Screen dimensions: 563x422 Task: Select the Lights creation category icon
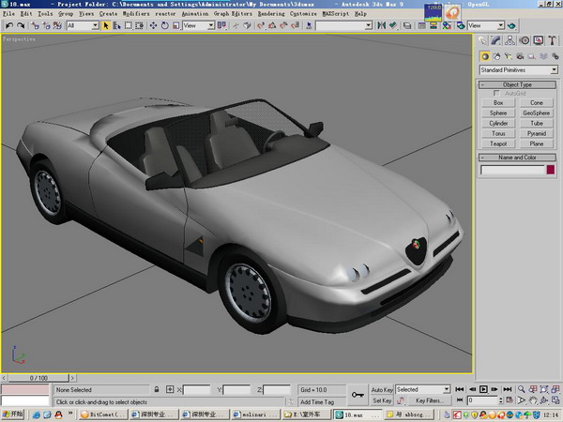tap(510, 56)
